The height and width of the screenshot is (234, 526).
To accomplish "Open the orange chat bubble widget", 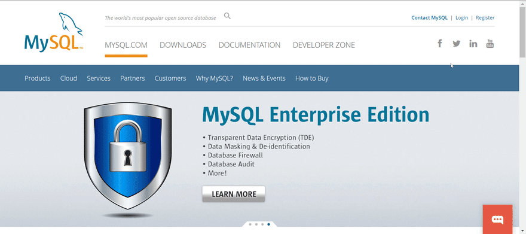I will click(x=497, y=219).
